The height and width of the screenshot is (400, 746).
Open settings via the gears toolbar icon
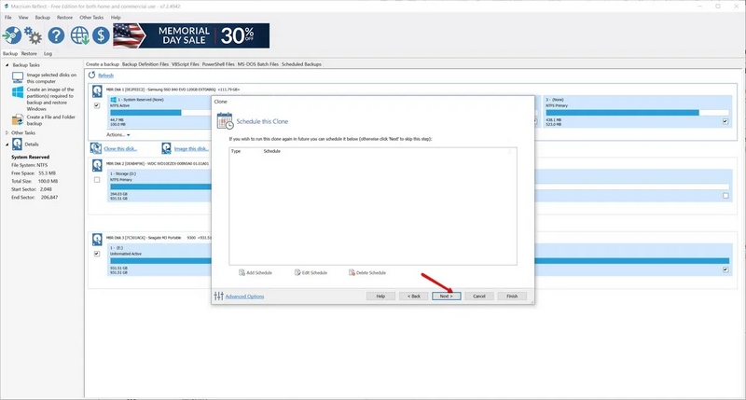point(33,35)
